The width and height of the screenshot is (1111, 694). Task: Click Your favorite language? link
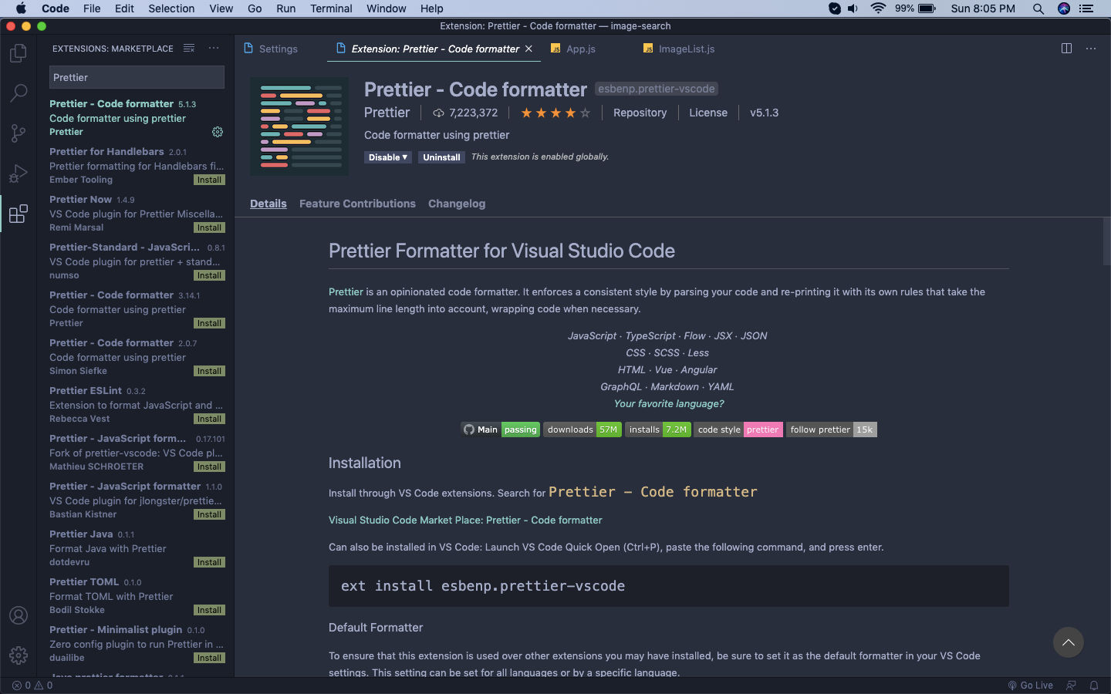669,403
